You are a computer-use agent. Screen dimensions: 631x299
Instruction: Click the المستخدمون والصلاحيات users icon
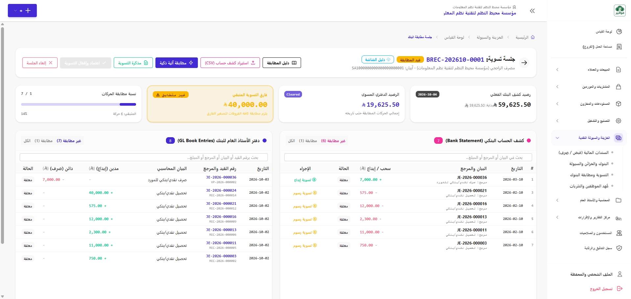[x=619, y=233]
